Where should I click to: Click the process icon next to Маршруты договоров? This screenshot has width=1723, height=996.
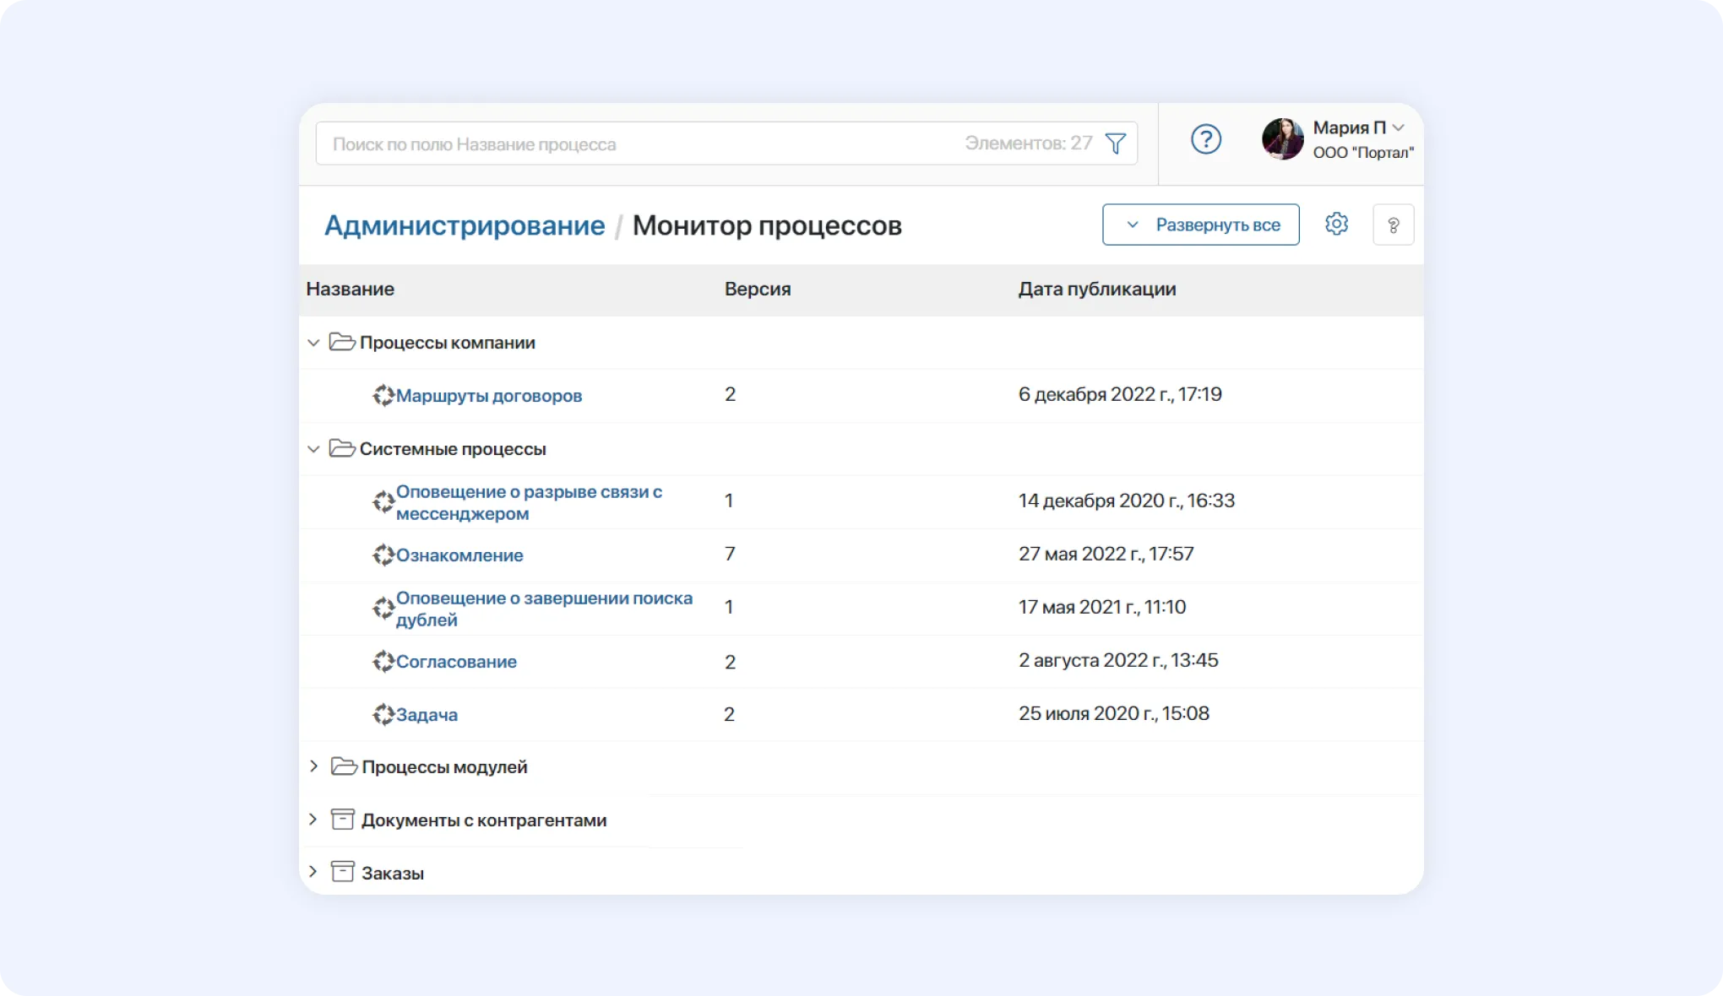tap(385, 395)
